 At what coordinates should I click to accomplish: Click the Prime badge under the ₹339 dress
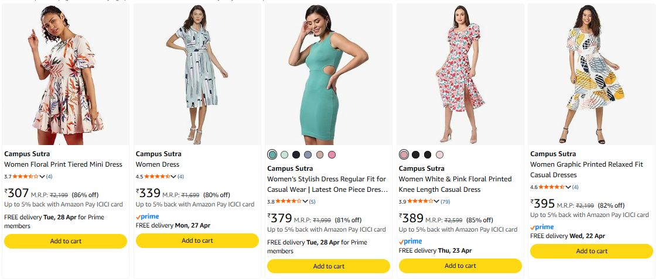(x=148, y=216)
